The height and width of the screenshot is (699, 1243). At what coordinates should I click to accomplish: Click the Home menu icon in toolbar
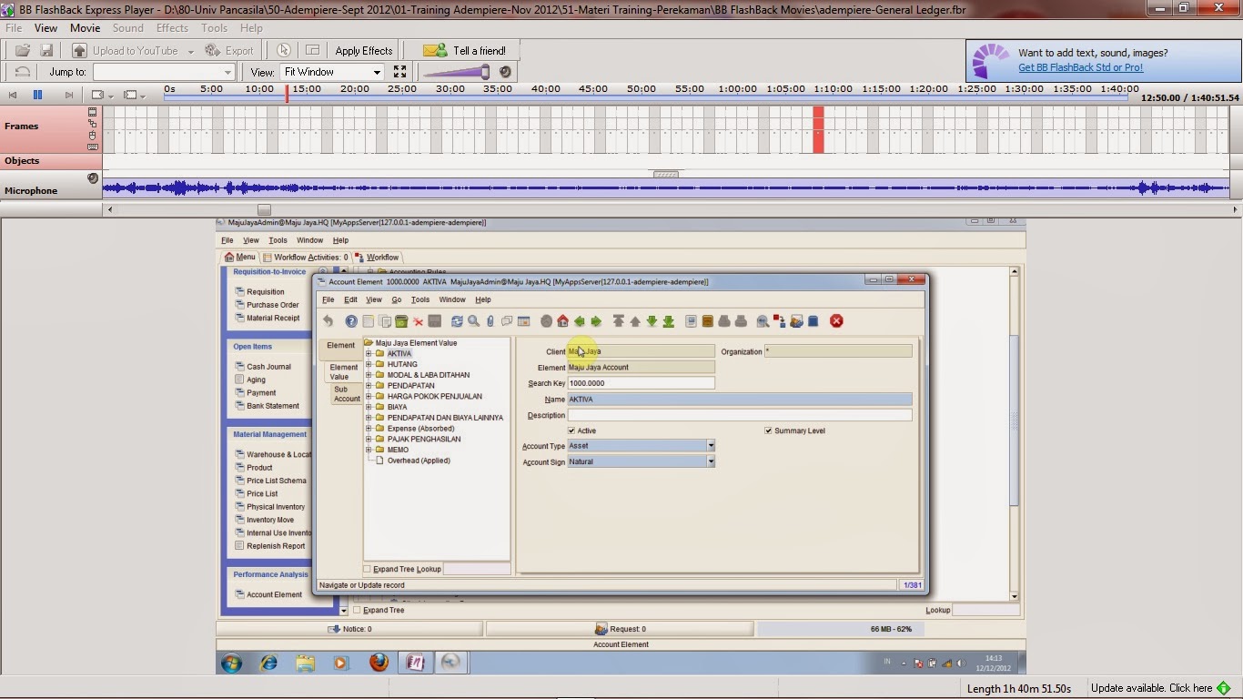[562, 321]
